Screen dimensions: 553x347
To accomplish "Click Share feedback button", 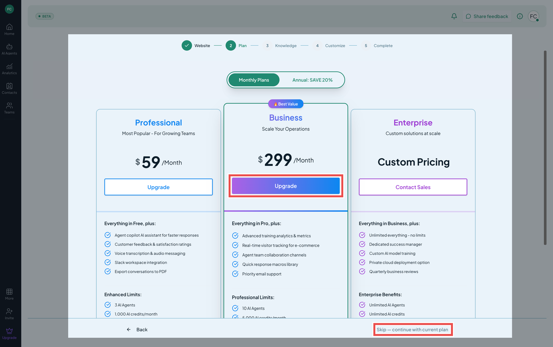I will pos(487,16).
